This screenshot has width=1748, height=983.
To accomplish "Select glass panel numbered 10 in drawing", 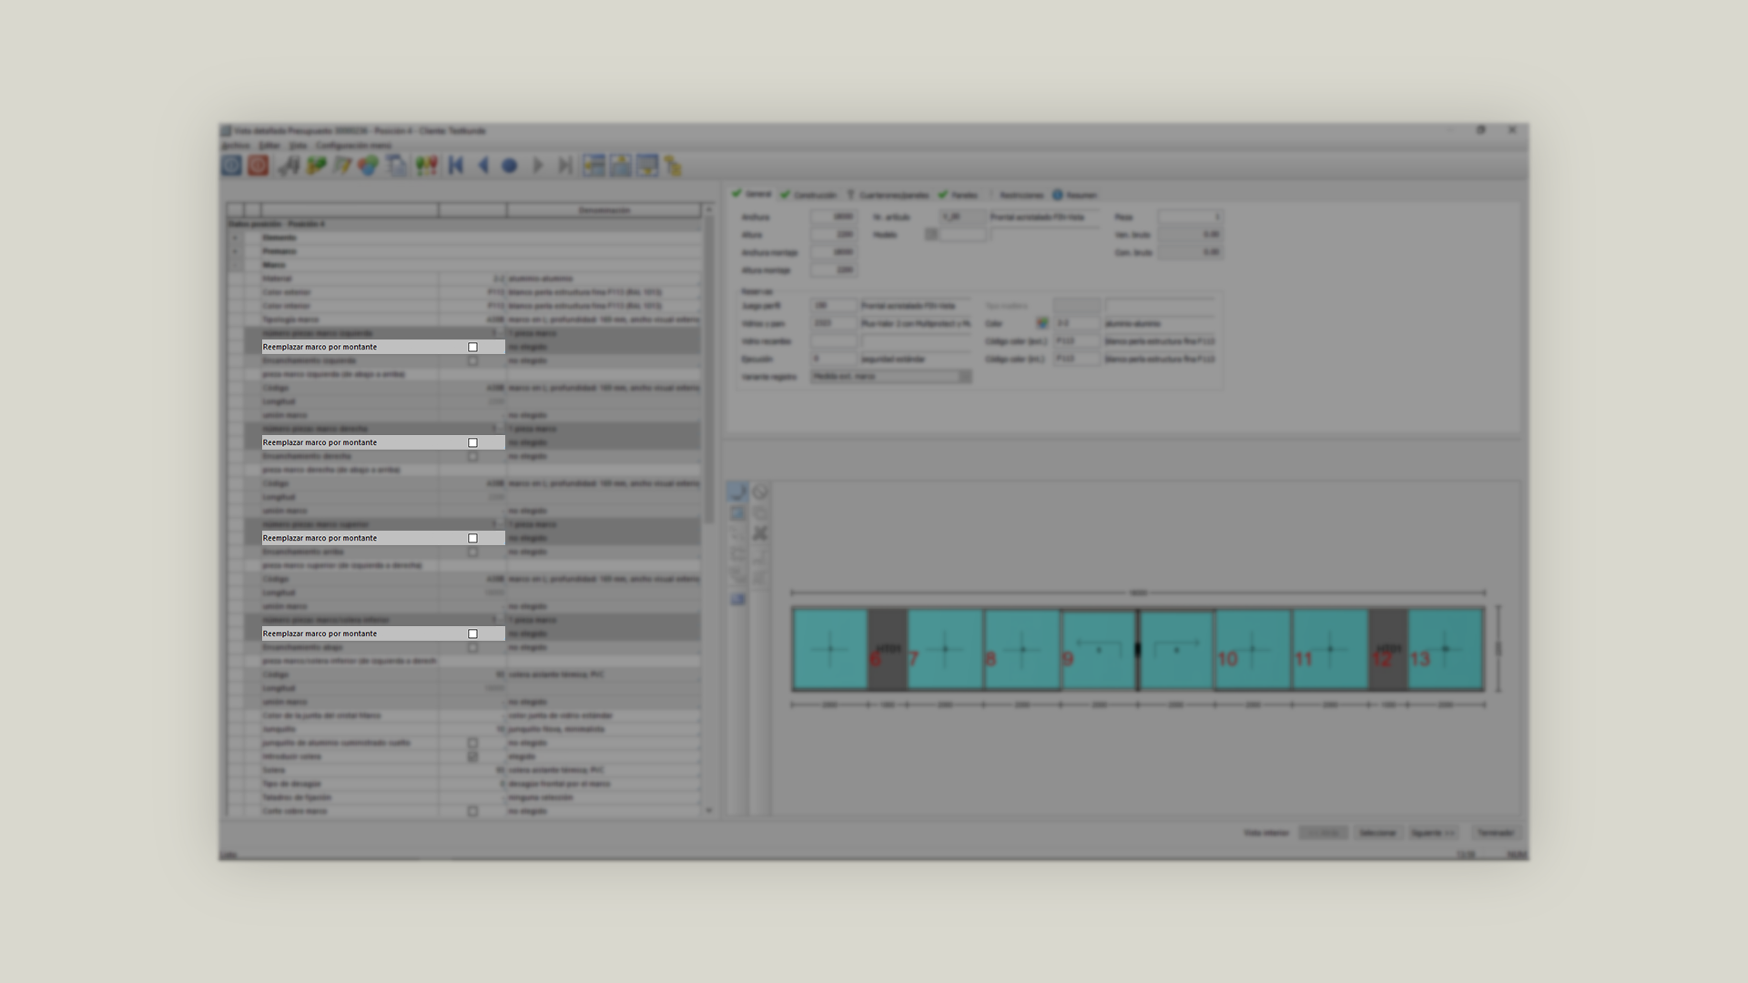I will pos(1253,649).
